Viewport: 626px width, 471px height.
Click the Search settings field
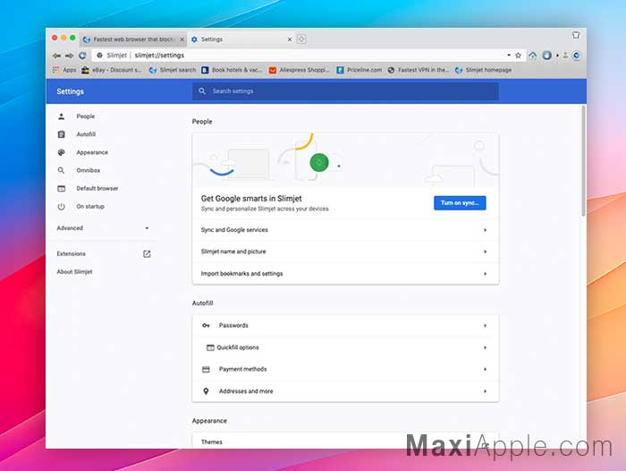tap(345, 91)
